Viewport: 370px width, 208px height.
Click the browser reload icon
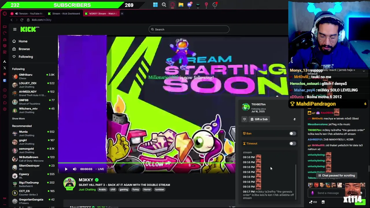click(22, 20)
